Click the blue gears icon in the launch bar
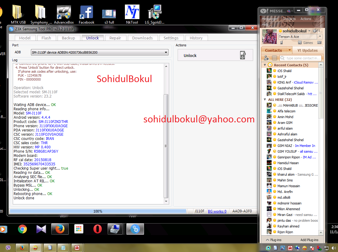 coord(135,229)
